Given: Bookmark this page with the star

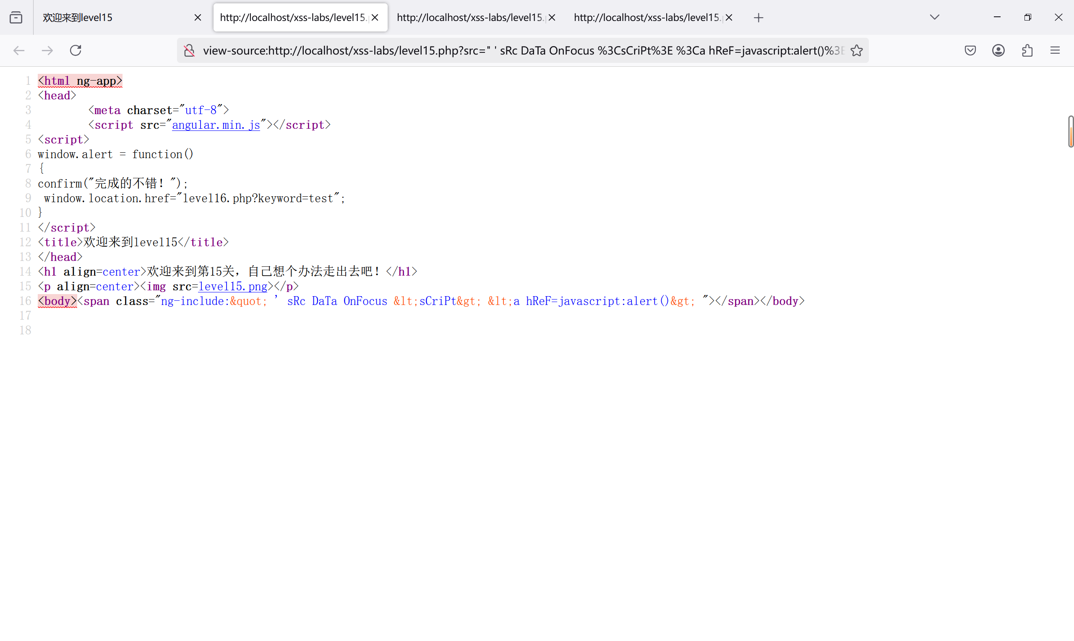Looking at the screenshot, I should [857, 50].
